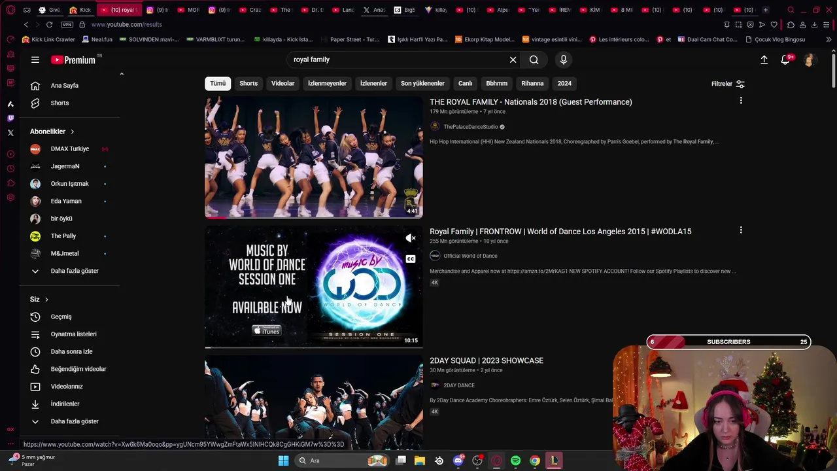The image size is (837, 471).
Task: Toggle the VPN badge in the address bar
Action: [67, 24]
